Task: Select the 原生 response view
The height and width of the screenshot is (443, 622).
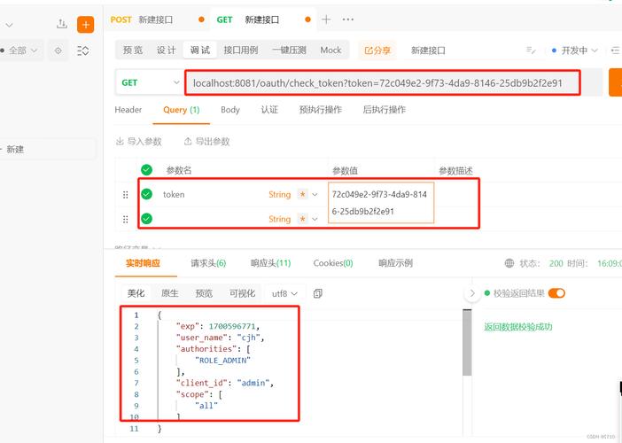Action: [170, 293]
